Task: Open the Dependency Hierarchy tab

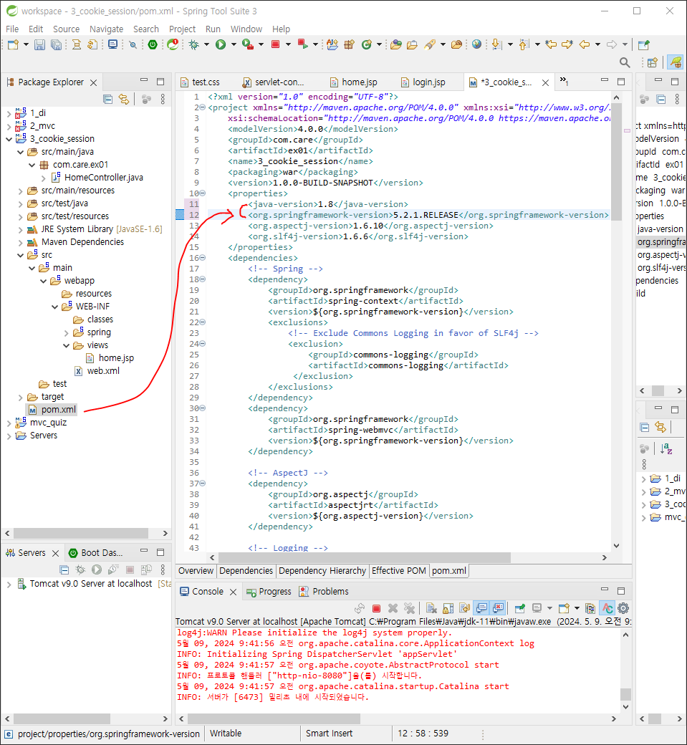Action: [x=322, y=571]
